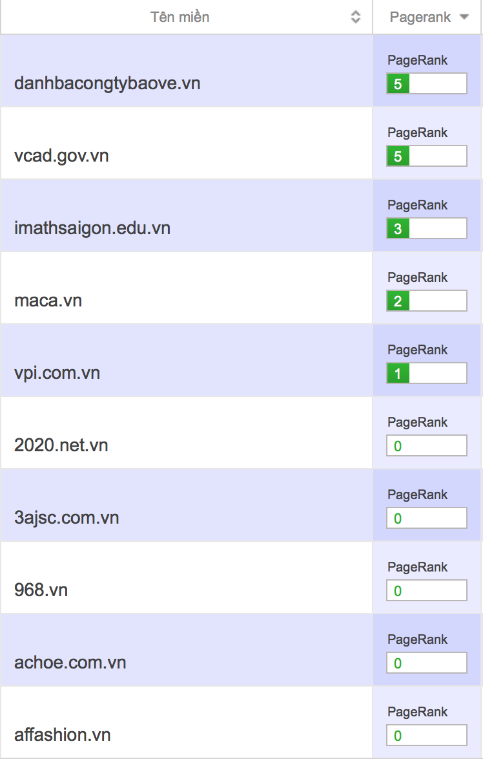Click the PageRank 1 bar for vpi.com.vn
The height and width of the screenshot is (759, 483).
click(427, 374)
